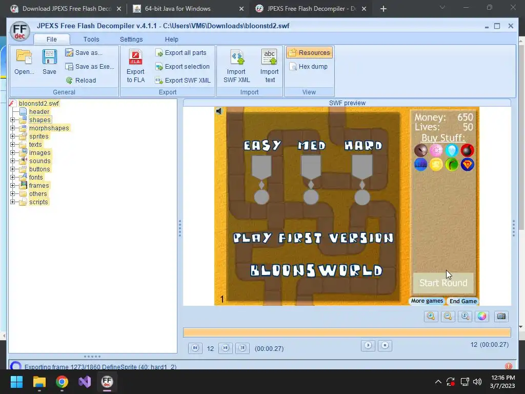Click BLOONSWORLD text in preview
The height and width of the screenshot is (394, 525).
tap(316, 270)
